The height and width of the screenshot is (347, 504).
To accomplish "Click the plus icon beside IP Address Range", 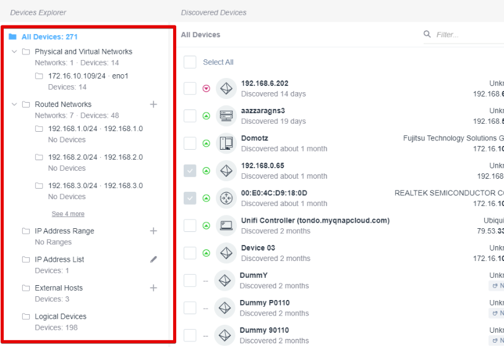I will click(153, 231).
